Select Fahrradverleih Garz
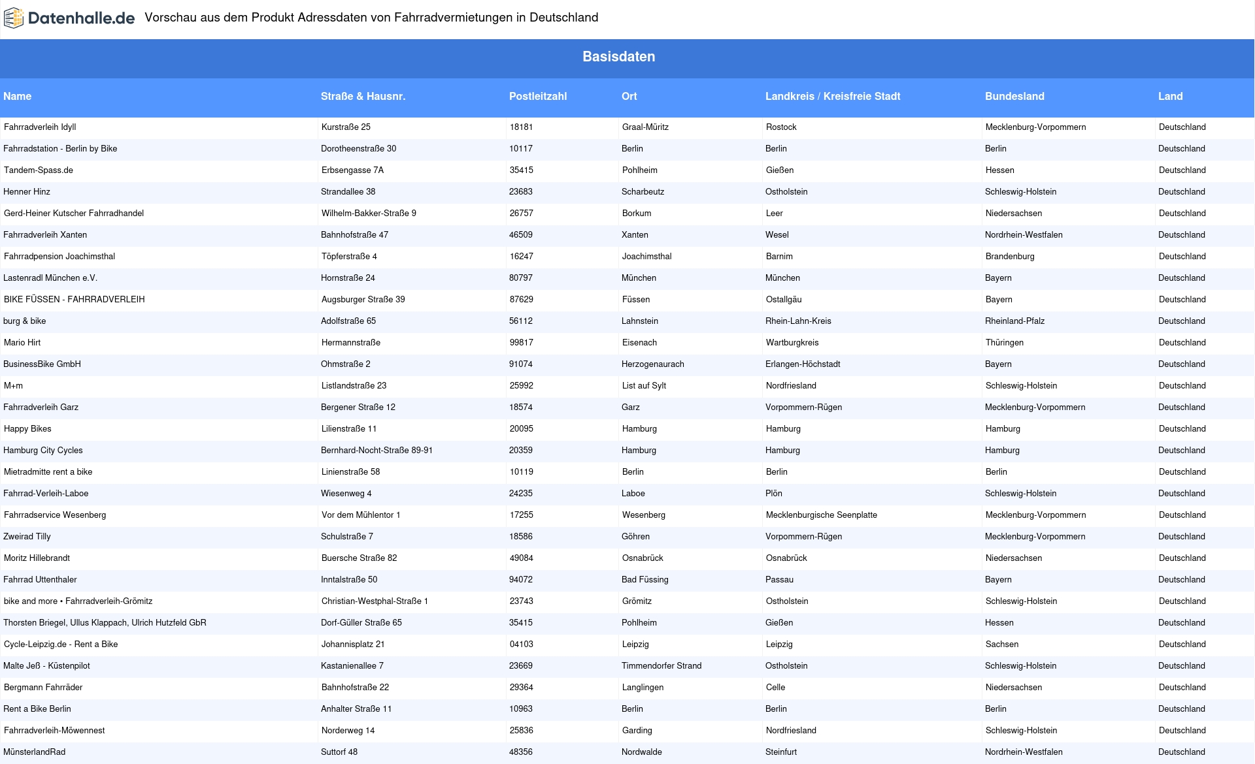The height and width of the screenshot is (764, 1255). point(41,407)
